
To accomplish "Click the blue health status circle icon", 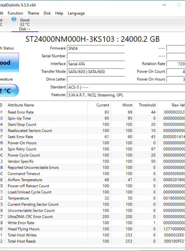I will [14, 19].
